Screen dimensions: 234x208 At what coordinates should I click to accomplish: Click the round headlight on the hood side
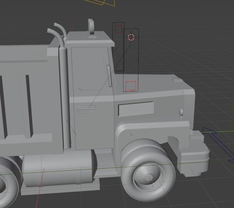pyautogui.click(x=181, y=112)
